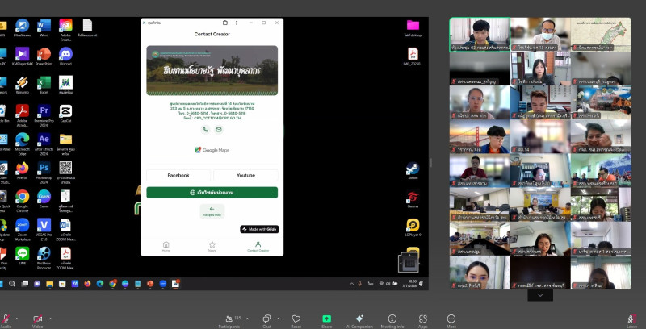Image resolution: width=646 pixels, height=329 pixels.
Task: Expand the caret next to Participants
Action: point(247,319)
